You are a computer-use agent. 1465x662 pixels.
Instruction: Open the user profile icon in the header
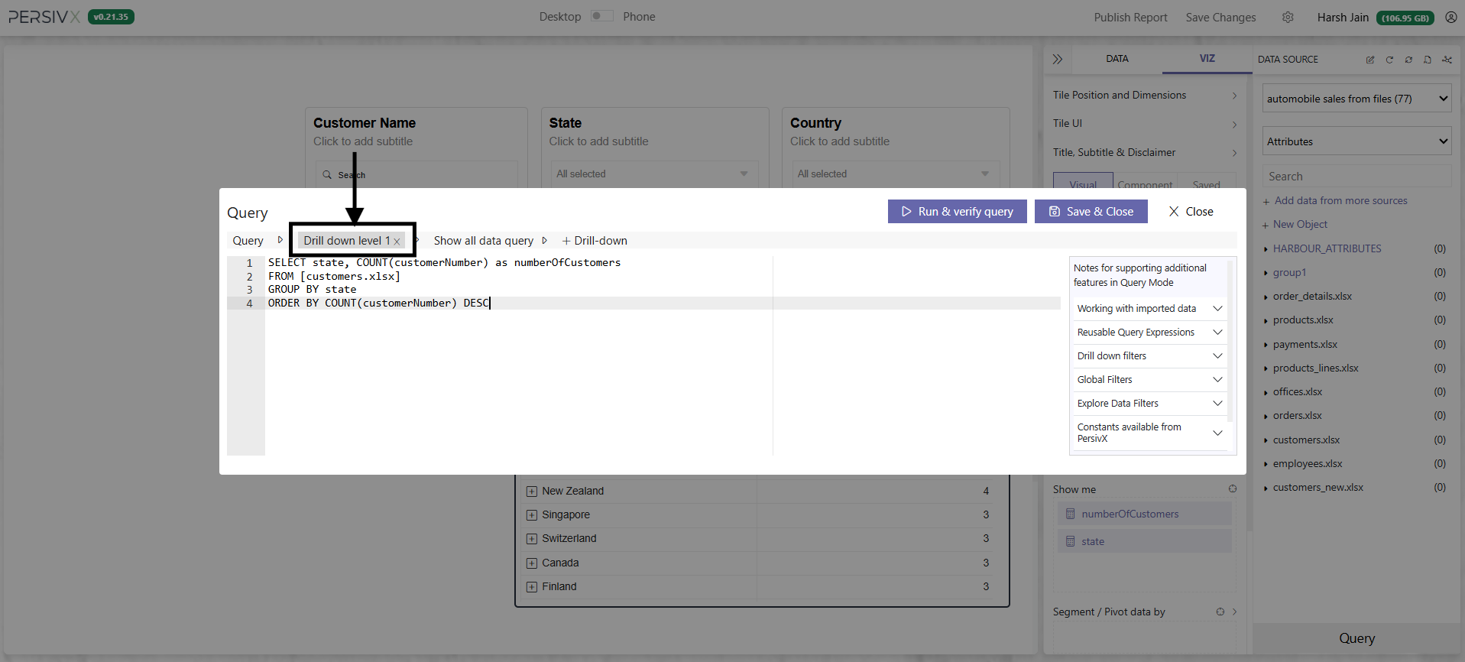coord(1450,17)
